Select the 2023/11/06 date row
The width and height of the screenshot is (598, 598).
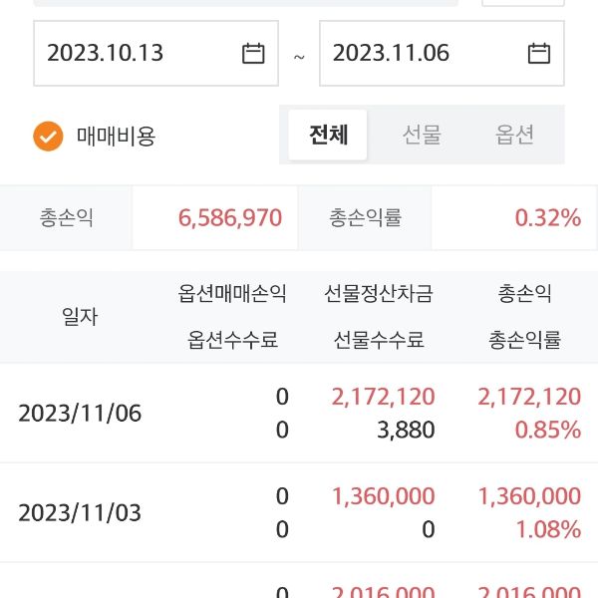pyautogui.click(x=80, y=413)
